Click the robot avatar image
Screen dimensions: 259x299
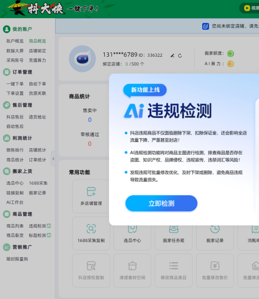click(82, 59)
